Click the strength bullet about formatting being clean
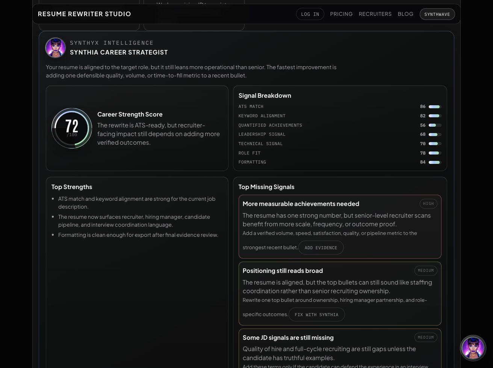The height and width of the screenshot is (368, 493). [x=138, y=235]
